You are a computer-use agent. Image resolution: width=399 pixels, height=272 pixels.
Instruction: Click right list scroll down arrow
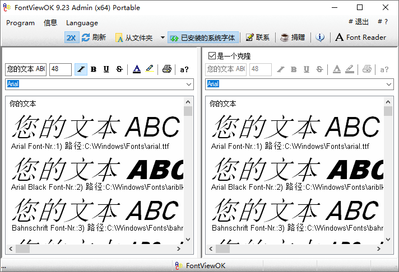click(388, 240)
